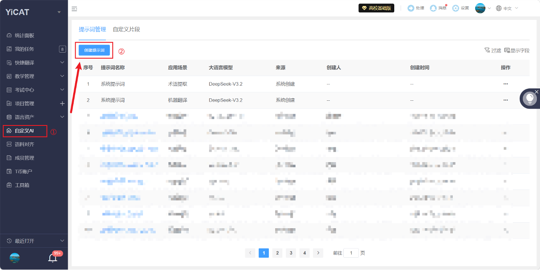Open the 过滤 filter option

493,51
